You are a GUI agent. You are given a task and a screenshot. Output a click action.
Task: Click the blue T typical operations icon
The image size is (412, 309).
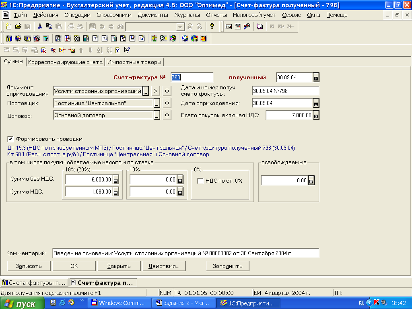(46, 39)
